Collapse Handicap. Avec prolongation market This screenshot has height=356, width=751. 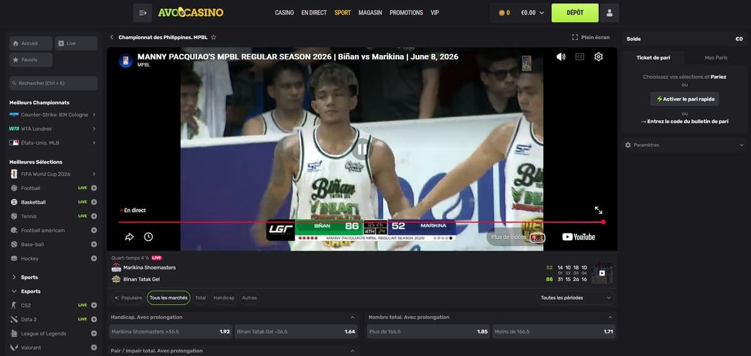[352, 317]
